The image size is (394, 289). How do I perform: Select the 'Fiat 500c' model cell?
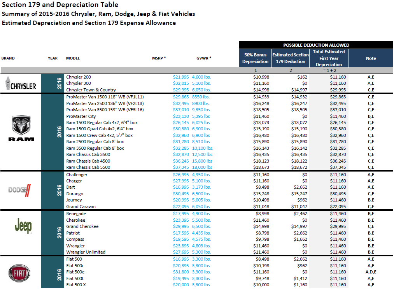(x=75, y=266)
